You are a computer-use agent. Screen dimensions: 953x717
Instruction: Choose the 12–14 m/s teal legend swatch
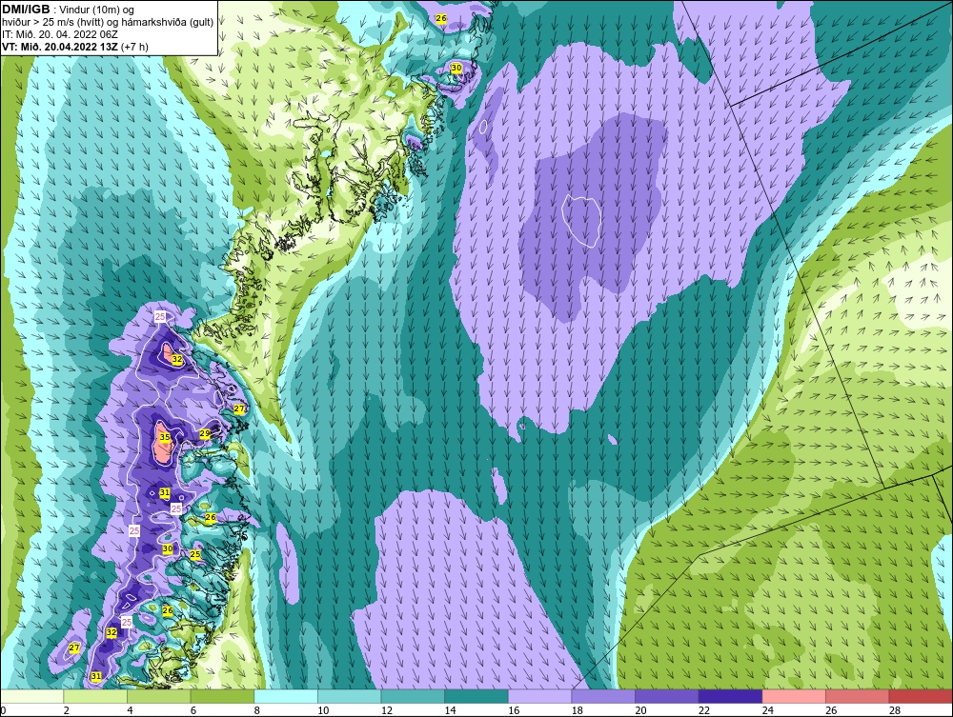pyautogui.click(x=413, y=696)
